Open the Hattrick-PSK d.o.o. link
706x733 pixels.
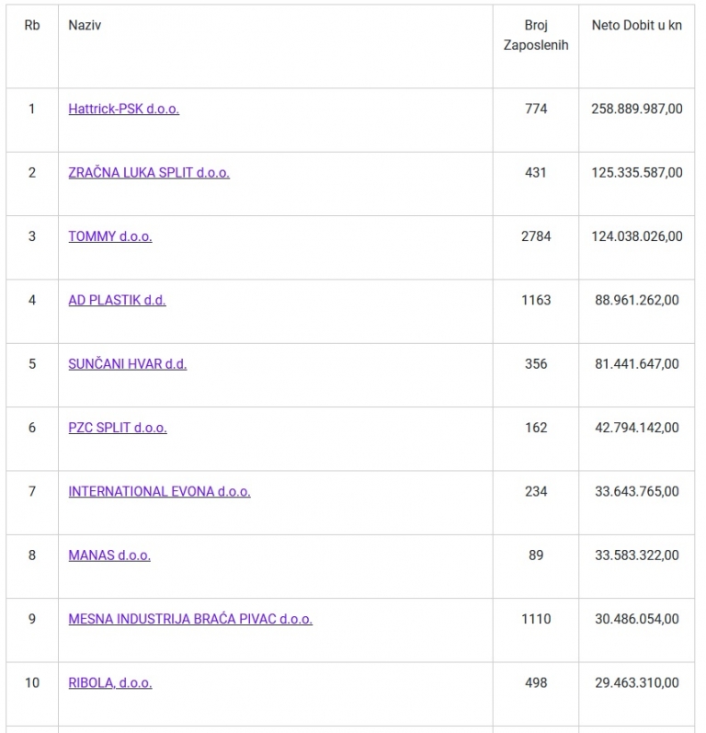pyautogui.click(x=124, y=109)
